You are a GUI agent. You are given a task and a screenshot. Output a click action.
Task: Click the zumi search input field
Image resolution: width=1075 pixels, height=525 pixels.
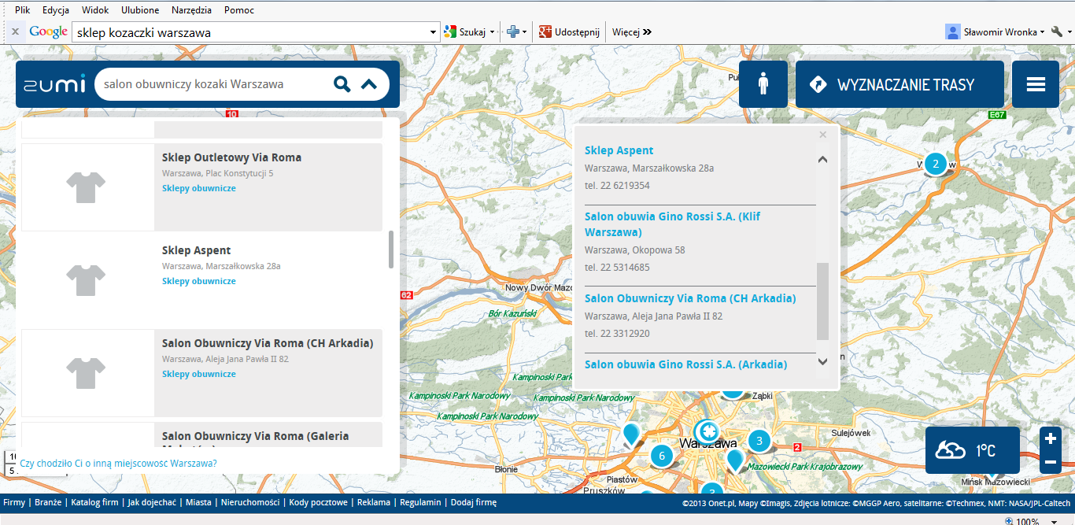tap(212, 84)
